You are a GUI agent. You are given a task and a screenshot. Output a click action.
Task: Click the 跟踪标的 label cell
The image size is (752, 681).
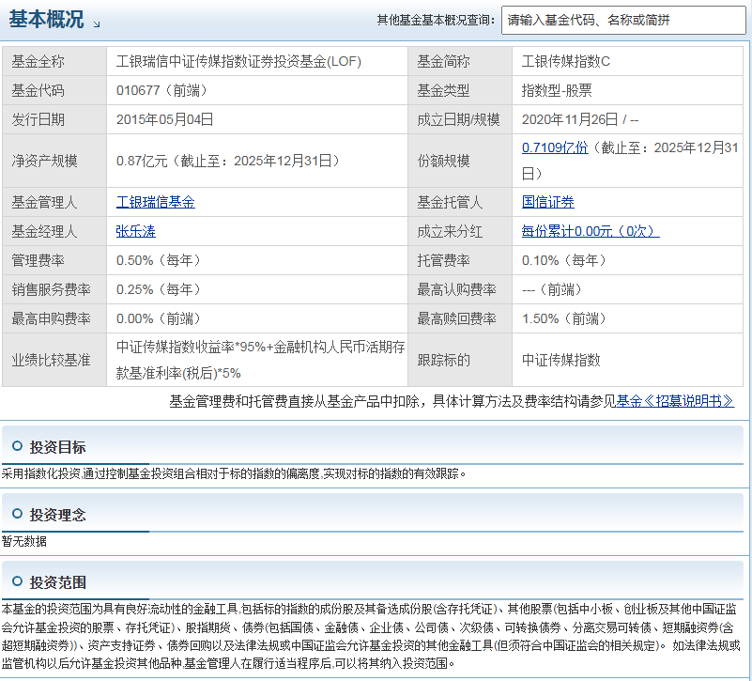(x=460, y=360)
